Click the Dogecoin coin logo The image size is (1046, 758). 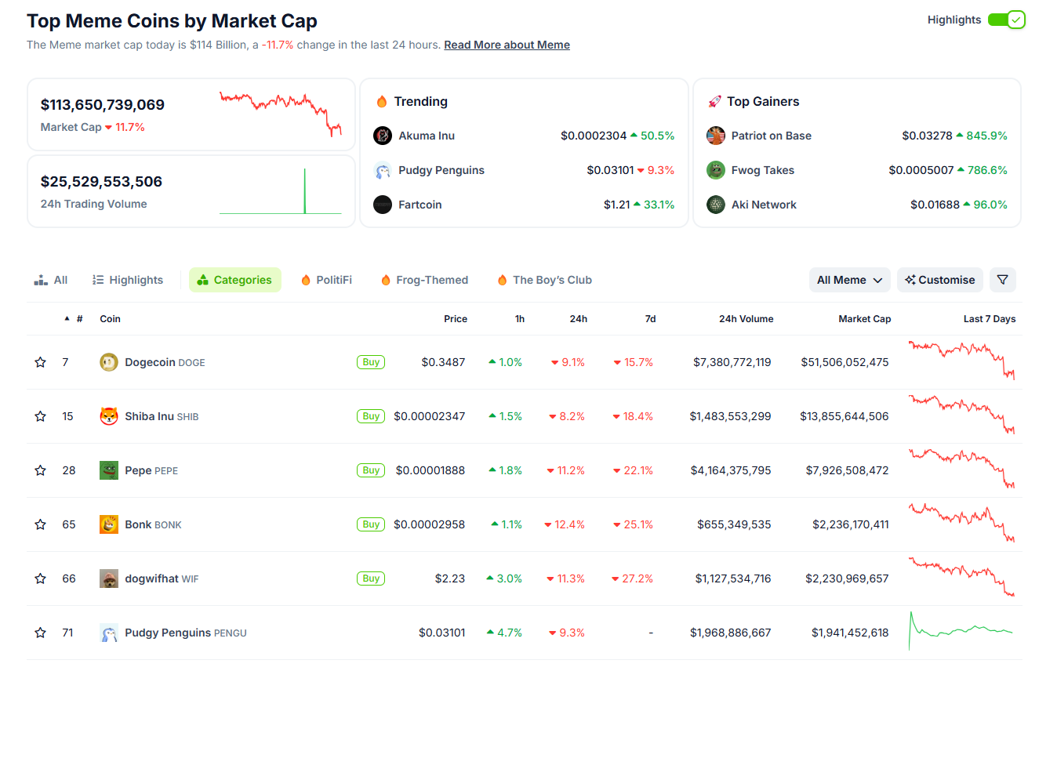pos(109,362)
